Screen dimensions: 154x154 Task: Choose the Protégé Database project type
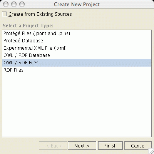[77, 41]
